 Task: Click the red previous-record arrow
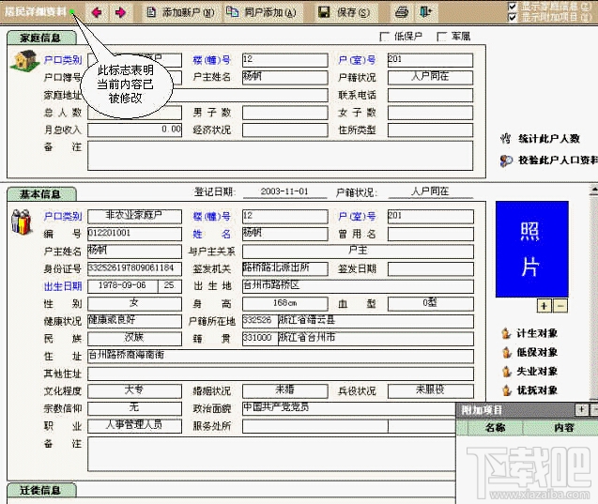pos(97,12)
